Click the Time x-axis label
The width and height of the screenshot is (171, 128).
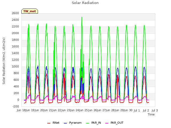click(x=151, y=114)
